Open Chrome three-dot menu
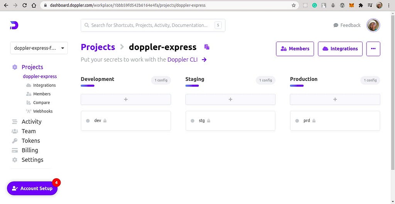The height and width of the screenshot is (204, 395). click(389, 5)
